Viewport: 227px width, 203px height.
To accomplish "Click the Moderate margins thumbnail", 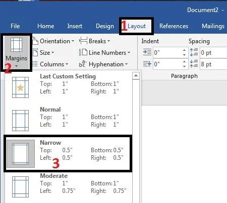I will point(20,187).
